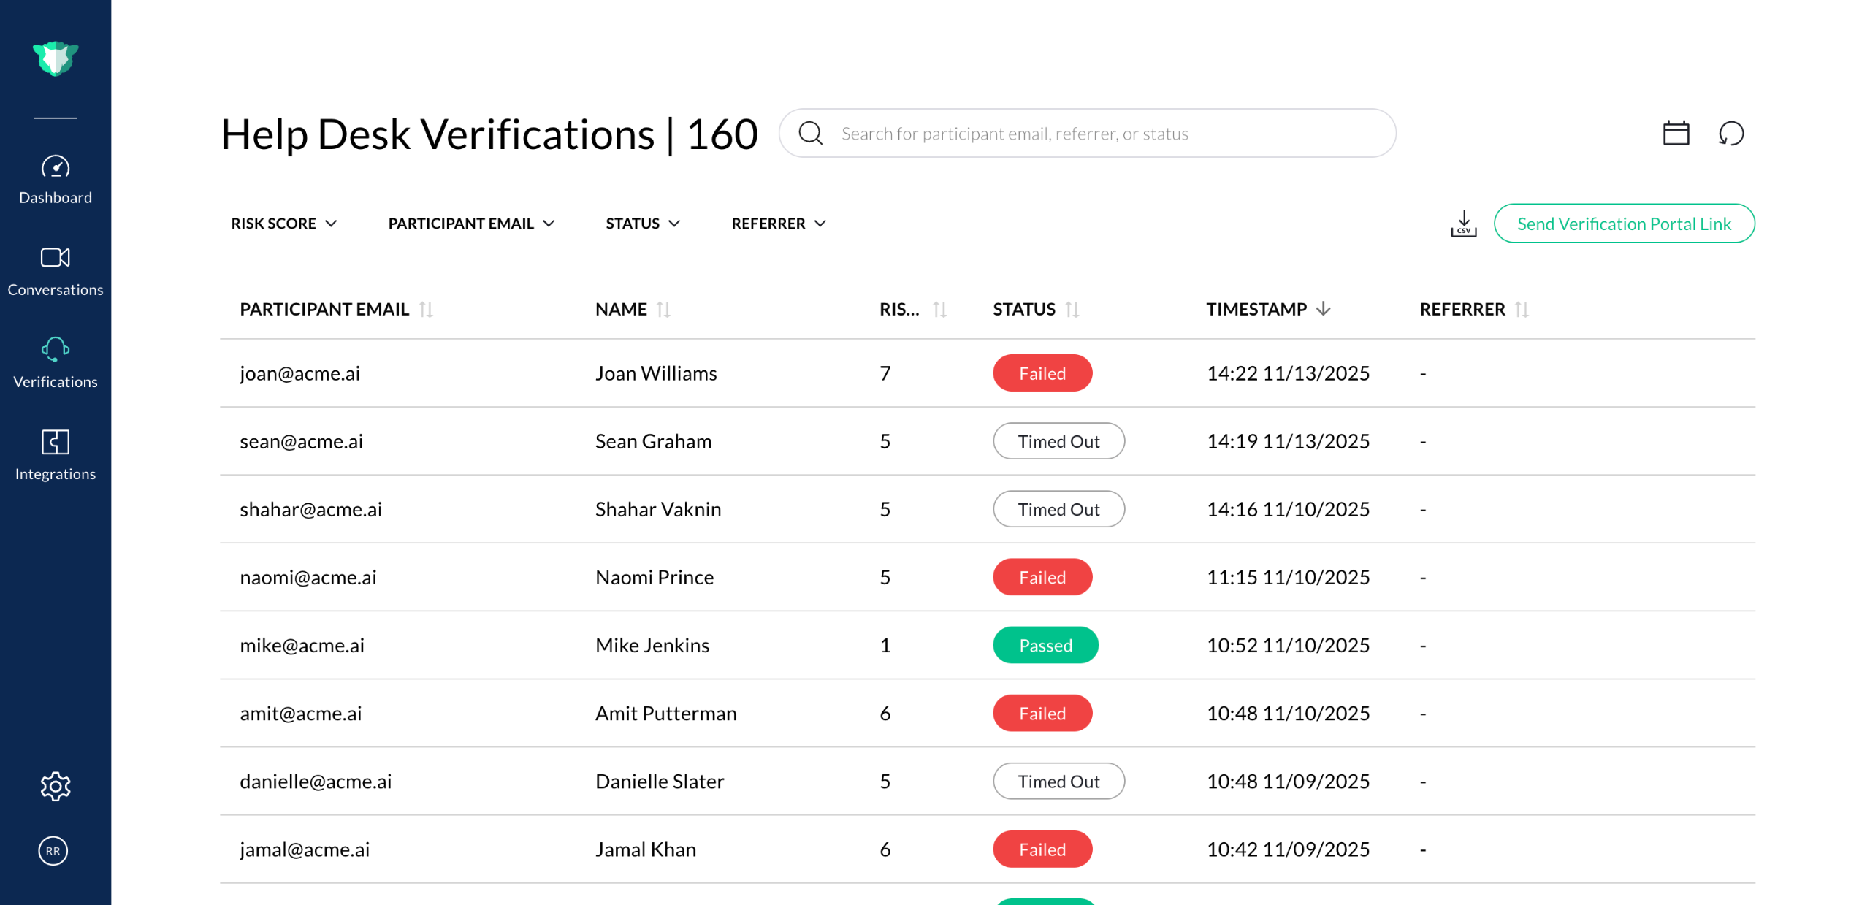Click Send Verification Portal Link button

coord(1623,224)
